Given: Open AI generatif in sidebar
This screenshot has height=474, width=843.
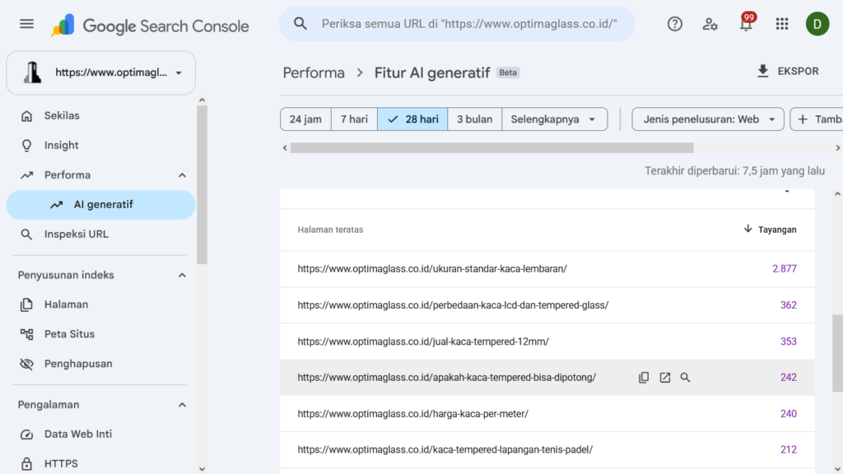Looking at the screenshot, I should (100, 205).
